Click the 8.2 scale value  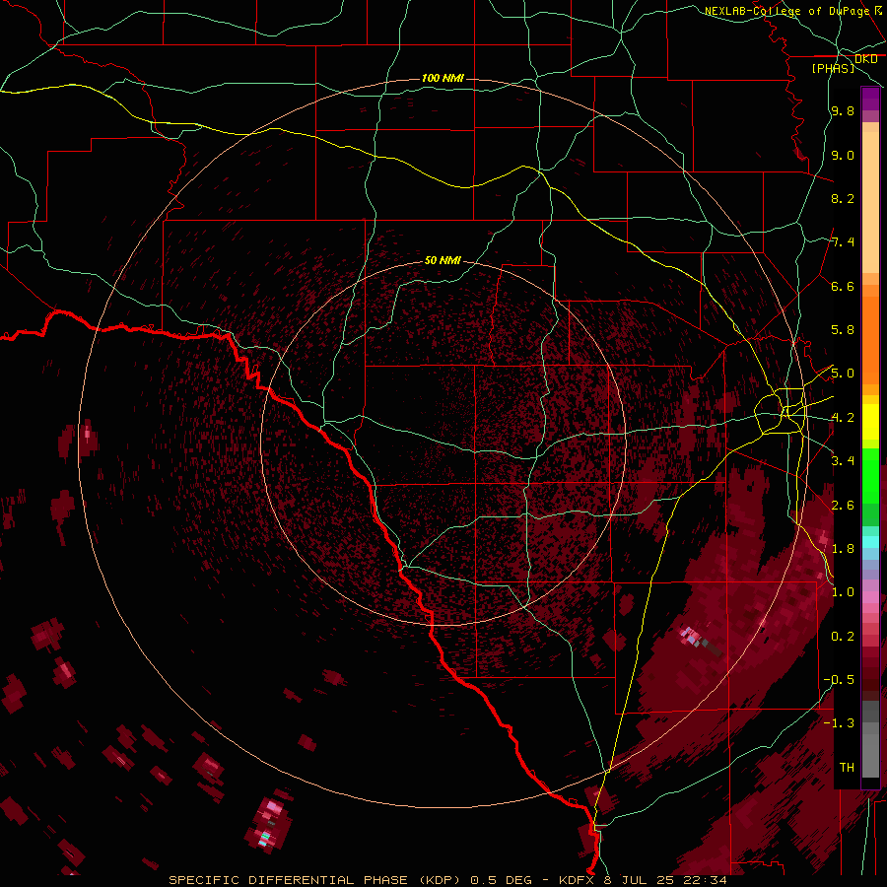(843, 198)
